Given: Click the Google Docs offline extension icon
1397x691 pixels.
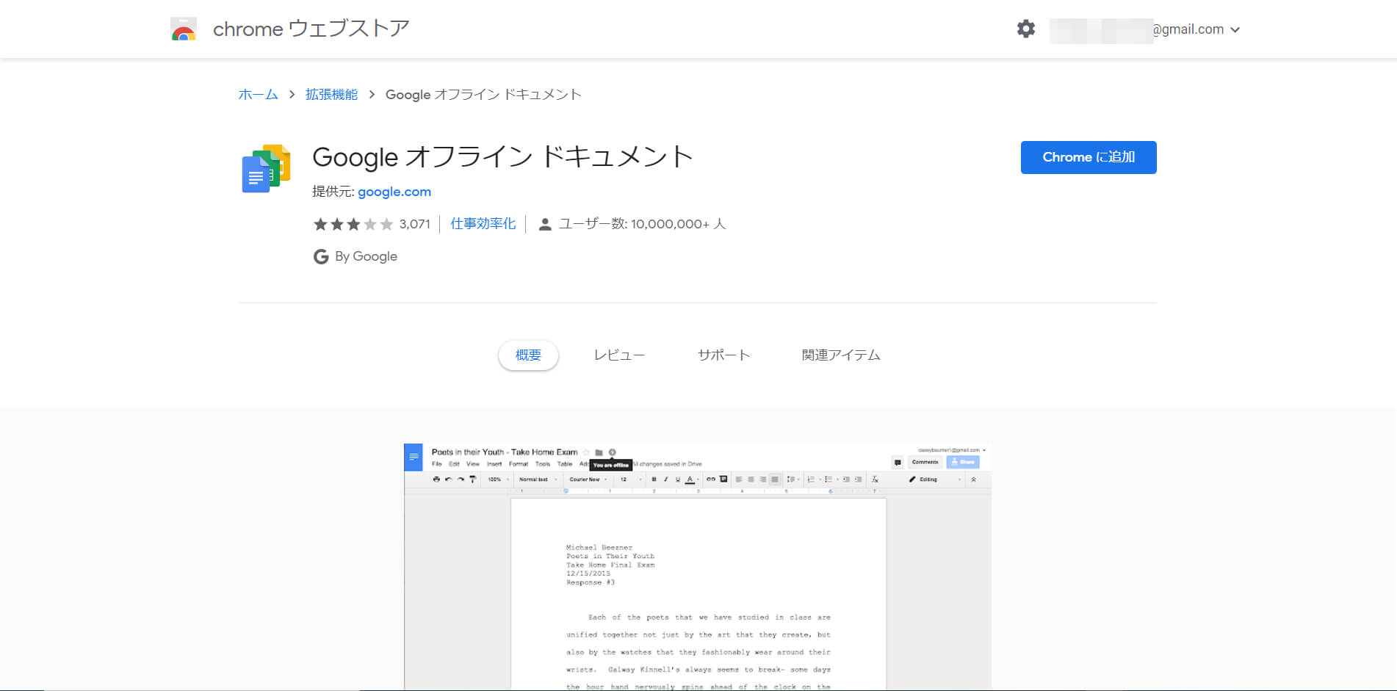Looking at the screenshot, I should (266, 168).
